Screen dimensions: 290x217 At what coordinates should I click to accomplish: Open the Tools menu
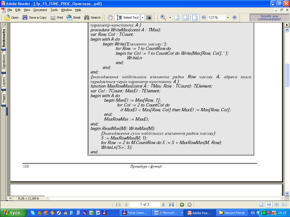(x=54, y=10)
